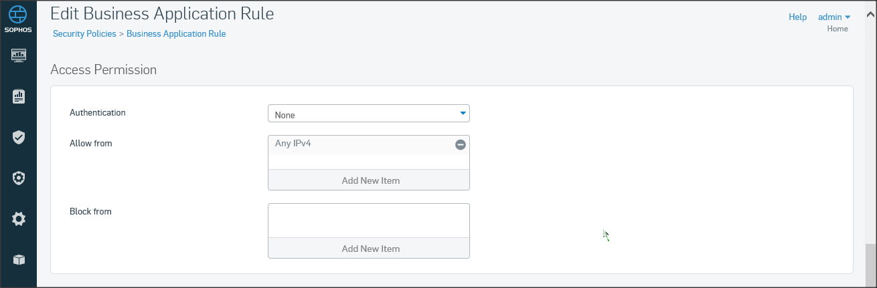
Task: Click the Sophos logo
Action: (x=18, y=19)
